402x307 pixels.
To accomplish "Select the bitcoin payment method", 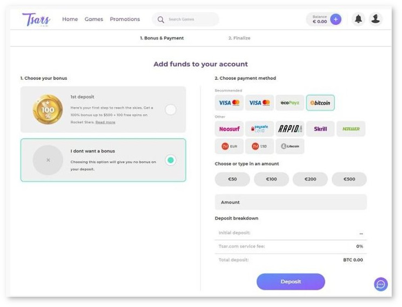I will 320,103.
